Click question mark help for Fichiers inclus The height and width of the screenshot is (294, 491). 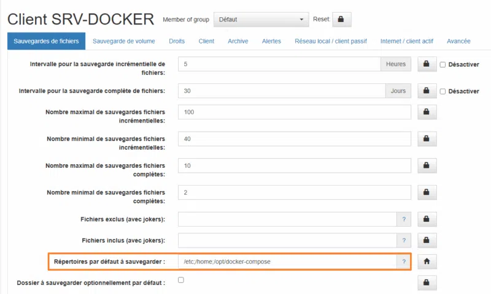[404, 241]
